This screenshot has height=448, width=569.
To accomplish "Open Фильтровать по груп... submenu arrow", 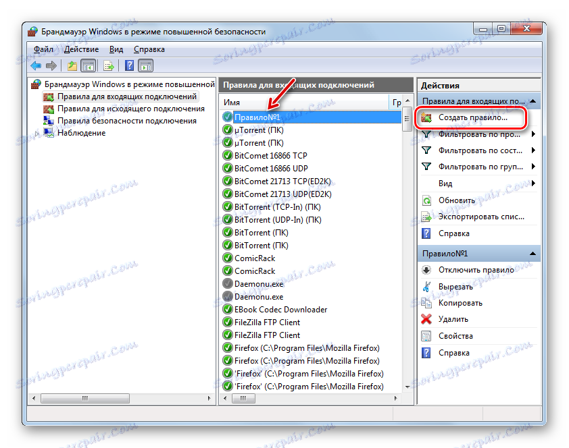I will pyautogui.click(x=533, y=167).
